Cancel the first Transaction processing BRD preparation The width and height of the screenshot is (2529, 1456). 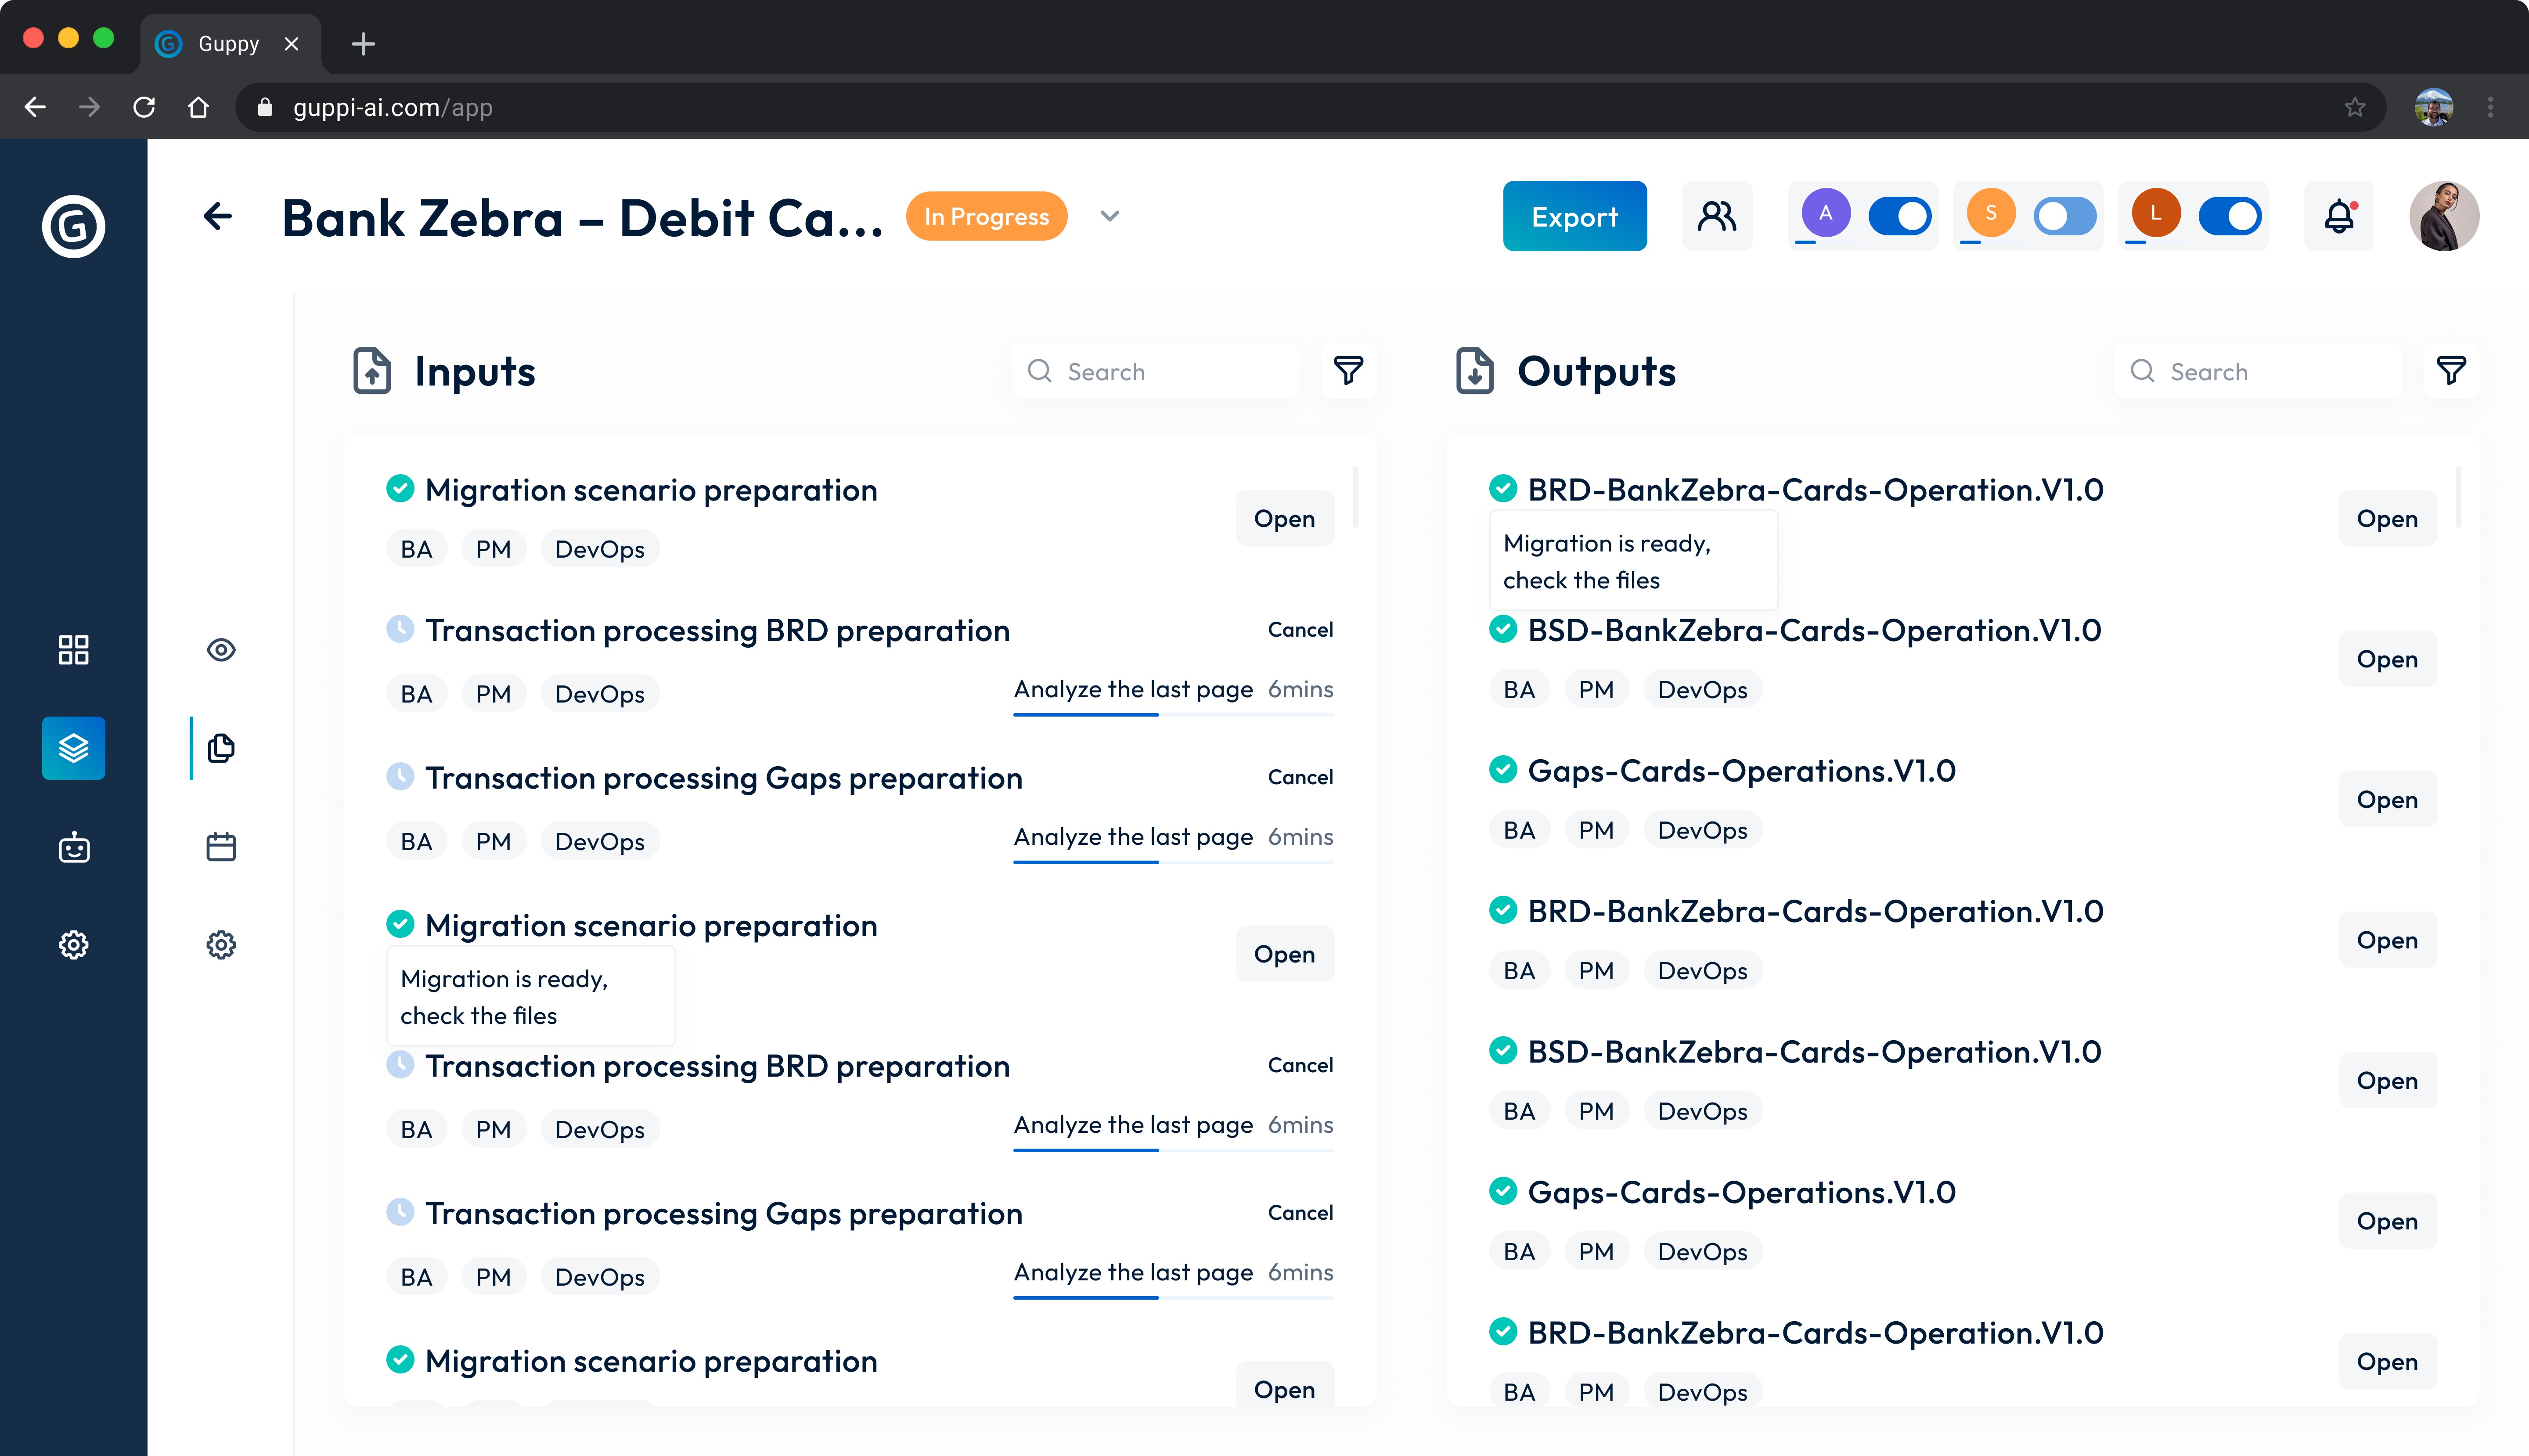point(1300,630)
